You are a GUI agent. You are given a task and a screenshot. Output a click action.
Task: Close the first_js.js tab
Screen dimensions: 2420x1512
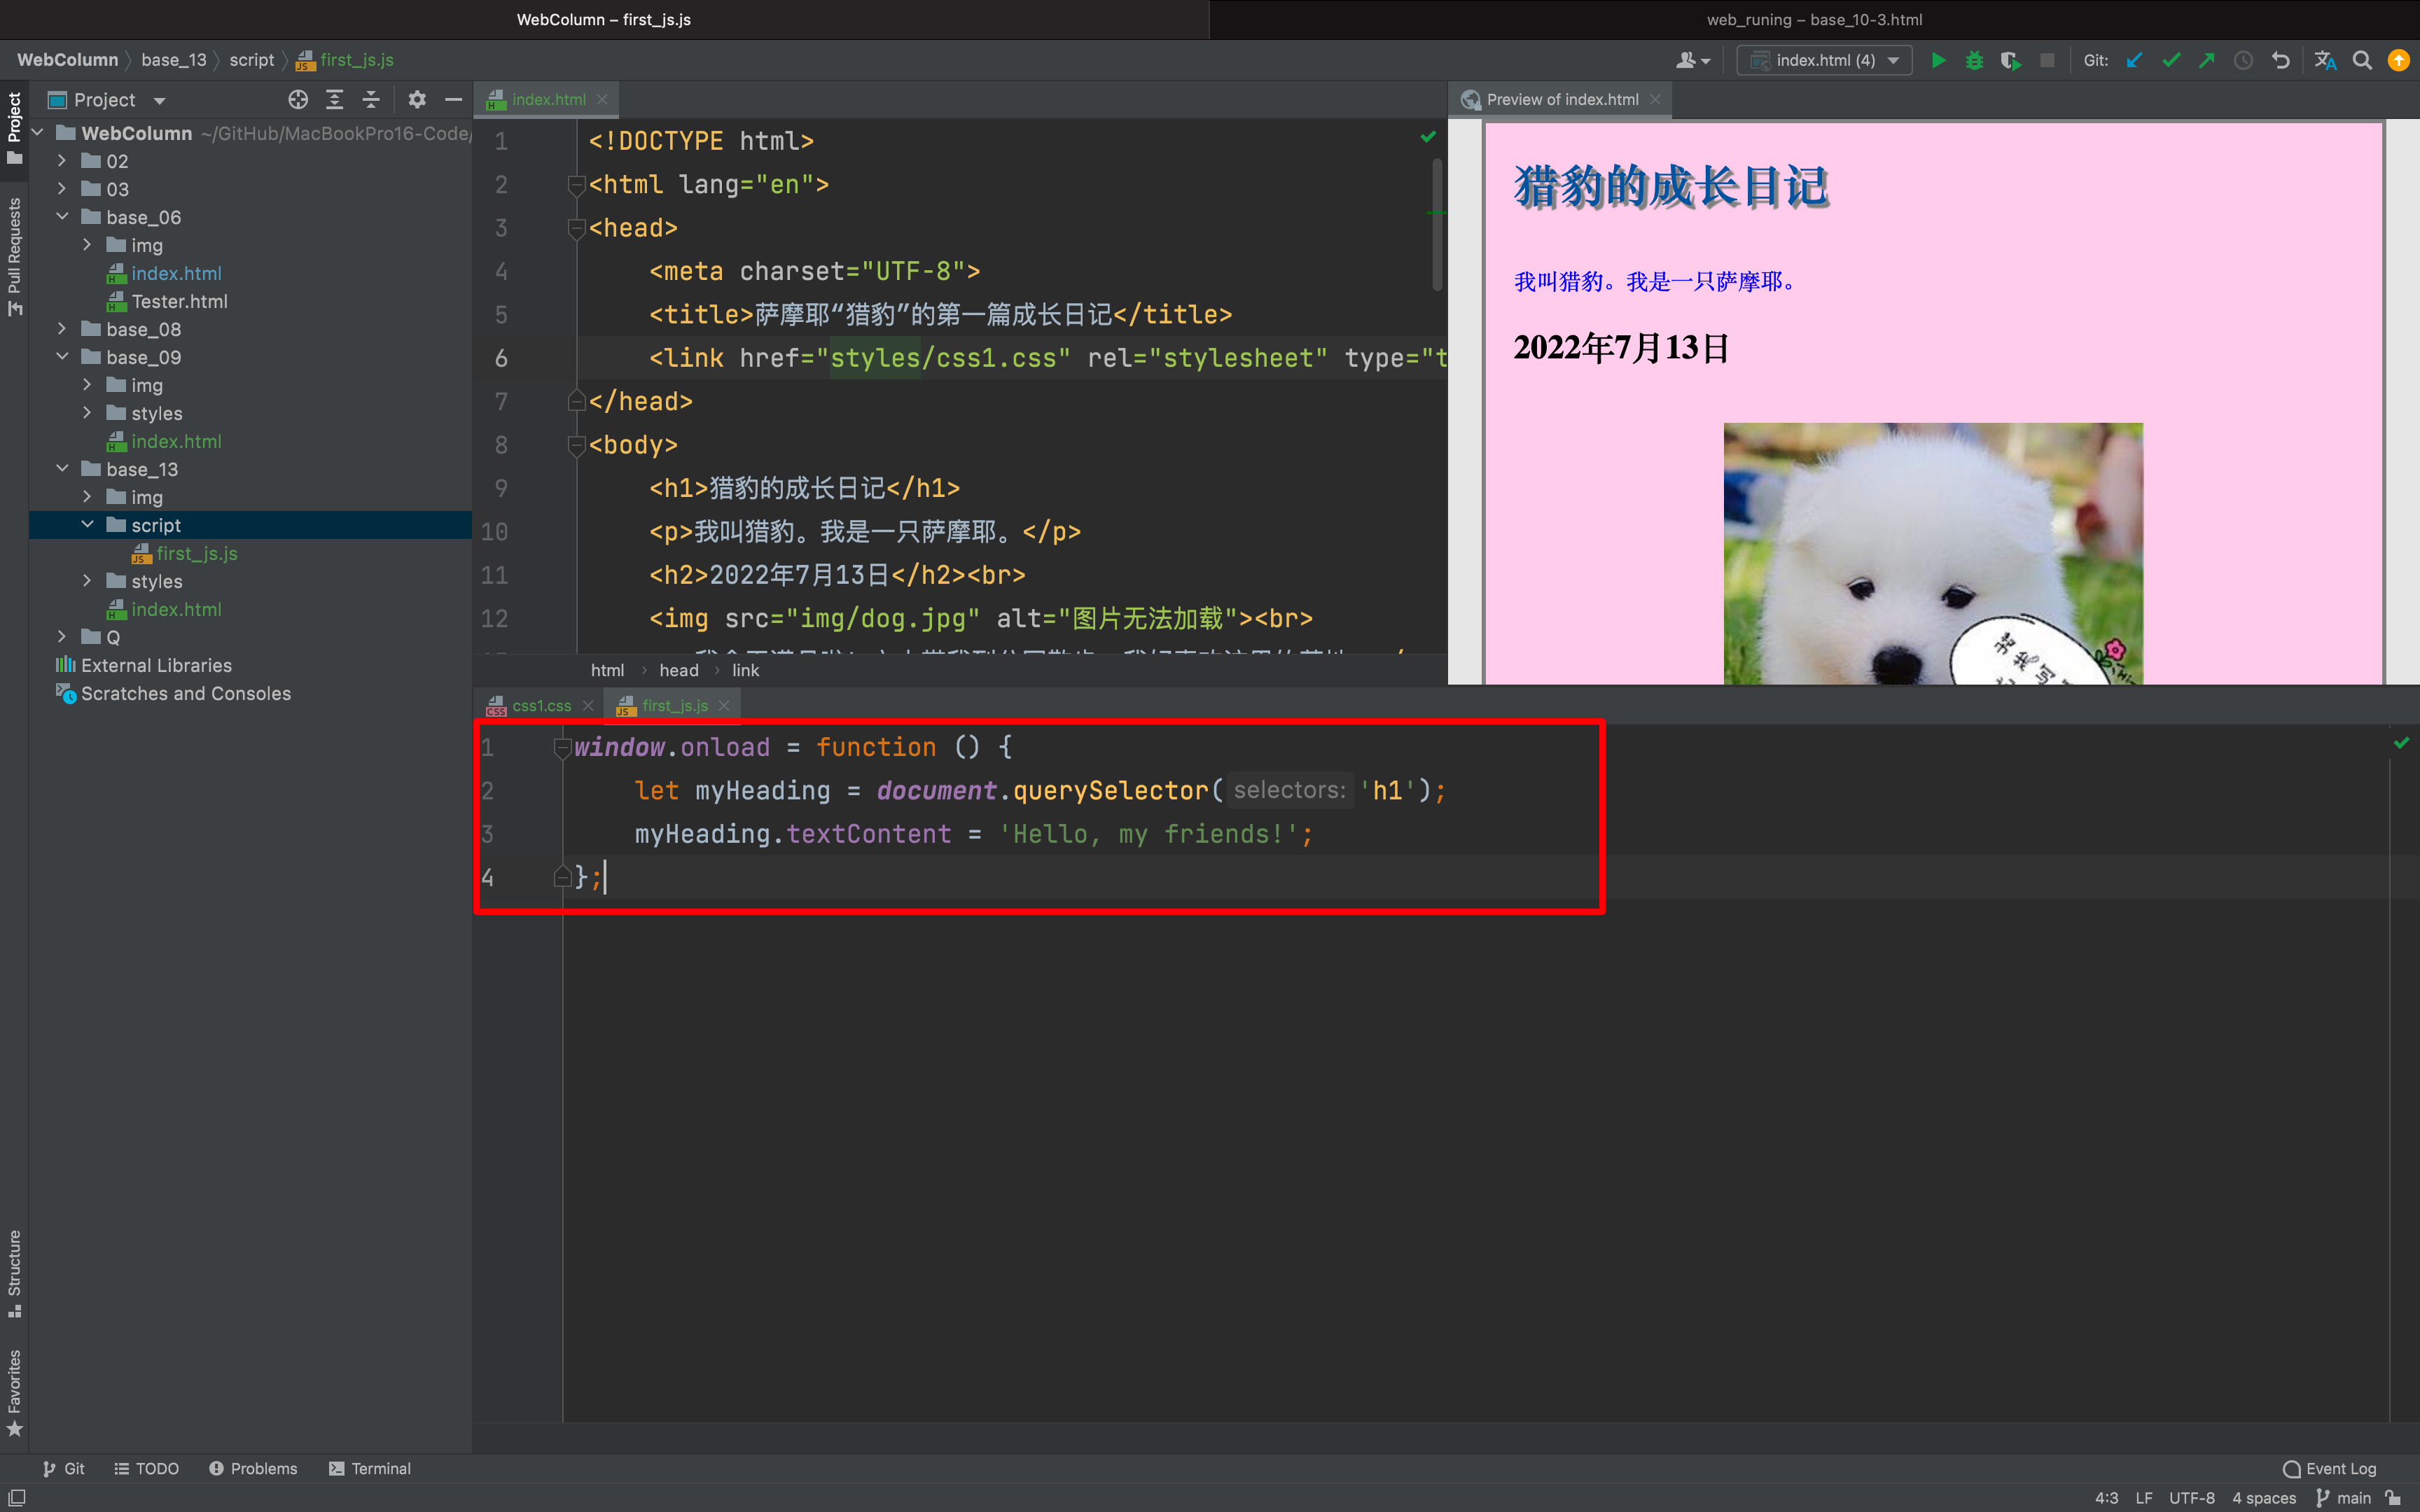(724, 705)
